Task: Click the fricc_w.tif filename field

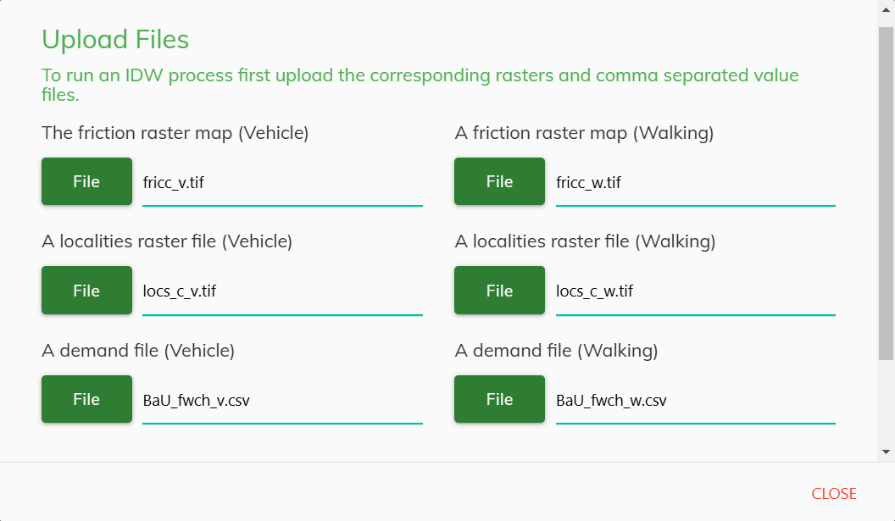Action: (695, 183)
